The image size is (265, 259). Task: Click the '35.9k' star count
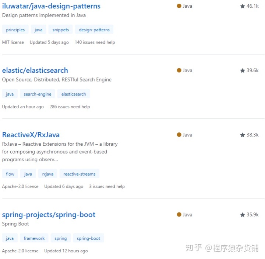coord(252,214)
